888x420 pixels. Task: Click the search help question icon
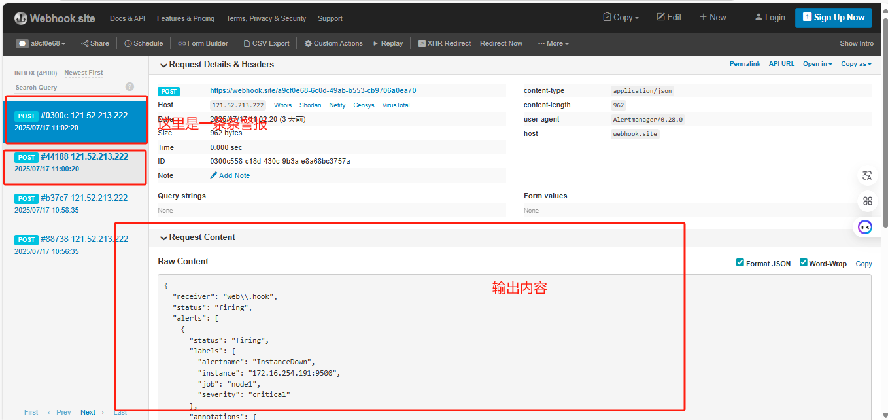pos(129,87)
